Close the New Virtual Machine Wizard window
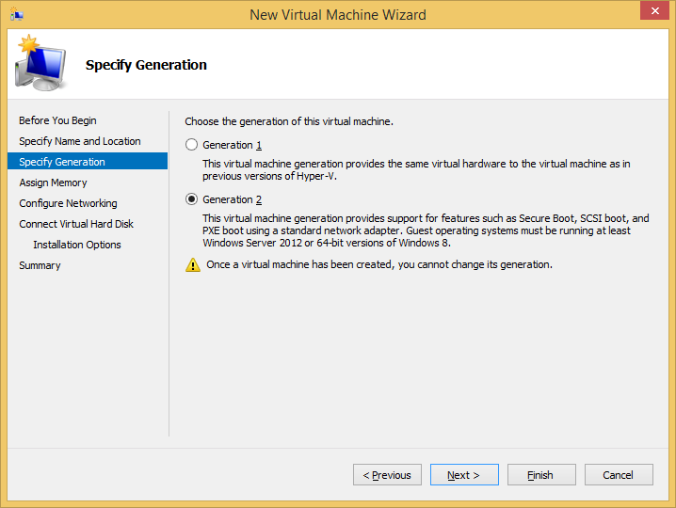Image resolution: width=676 pixels, height=508 pixels. point(653,12)
